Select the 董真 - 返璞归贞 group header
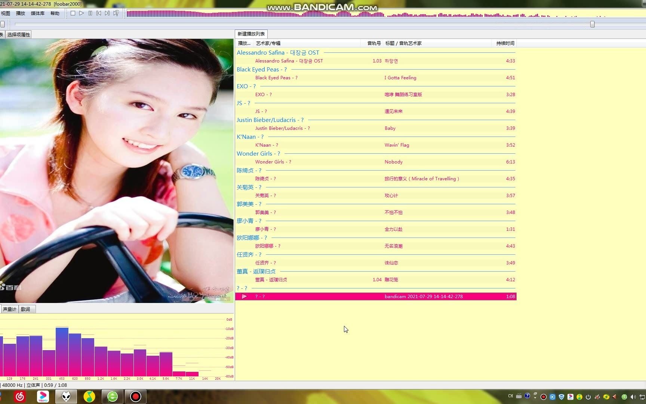The image size is (646, 404). (256, 272)
